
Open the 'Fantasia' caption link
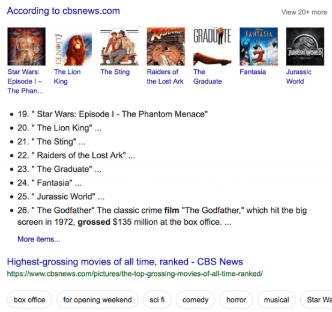pyautogui.click(x=253, y=72)
